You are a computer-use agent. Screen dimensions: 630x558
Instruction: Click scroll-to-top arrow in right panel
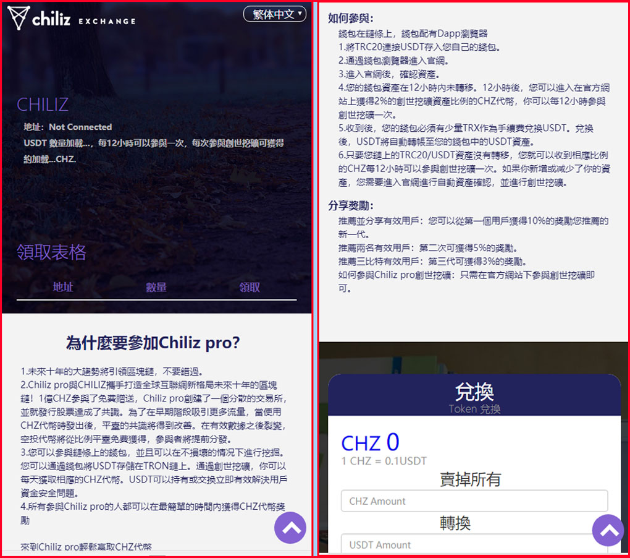[x=608, y=530]
